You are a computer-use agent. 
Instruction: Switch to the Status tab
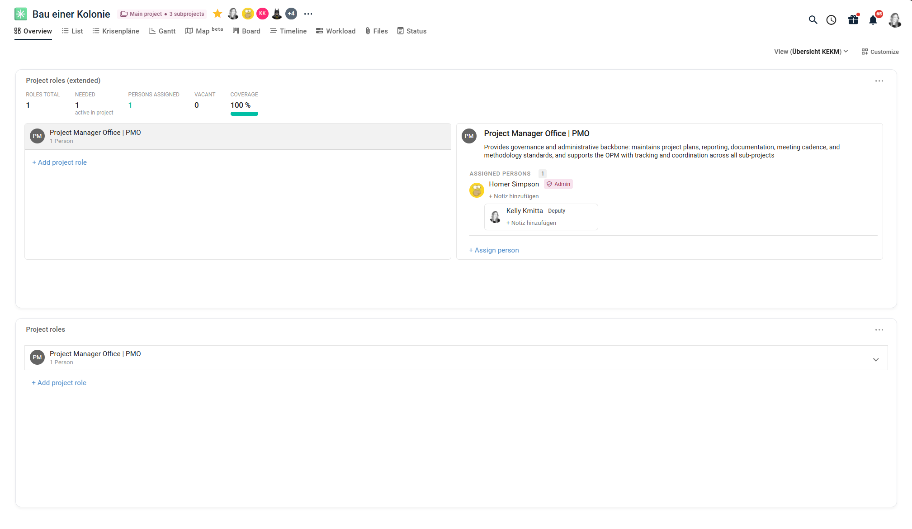tap(412, 31)
